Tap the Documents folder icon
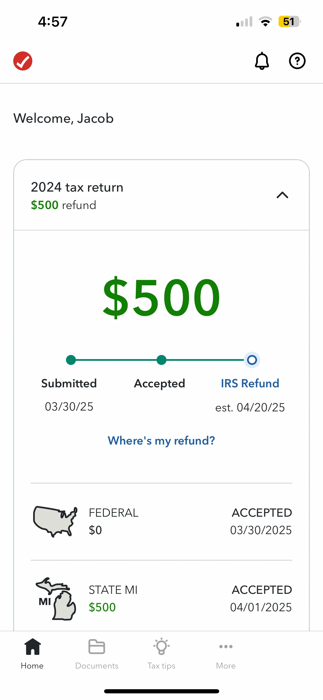The width and height of the screenshot is (323, 700). 97,647
